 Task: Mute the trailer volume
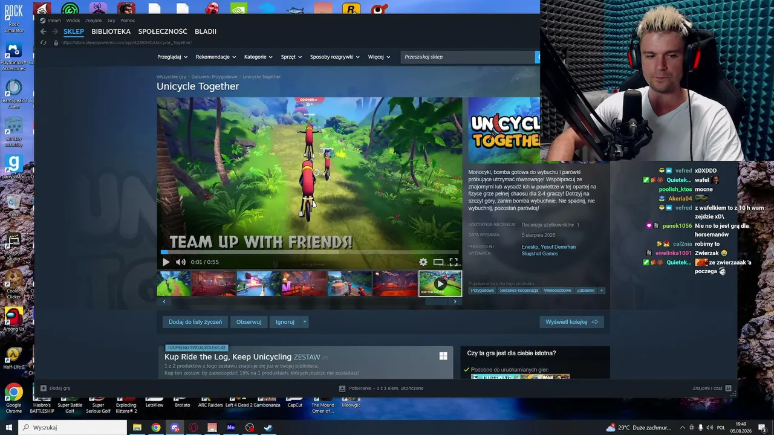(181, 262)
